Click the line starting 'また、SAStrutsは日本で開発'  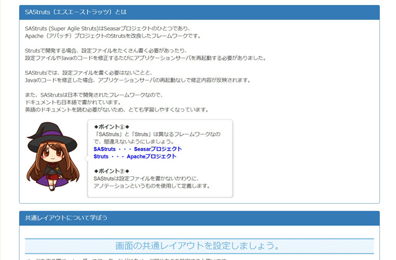[x=94, y=95]
